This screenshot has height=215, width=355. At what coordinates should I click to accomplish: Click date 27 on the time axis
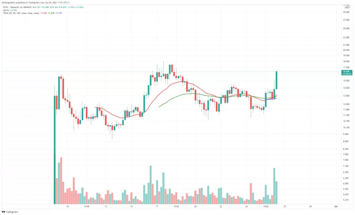[x=285, y=206]
